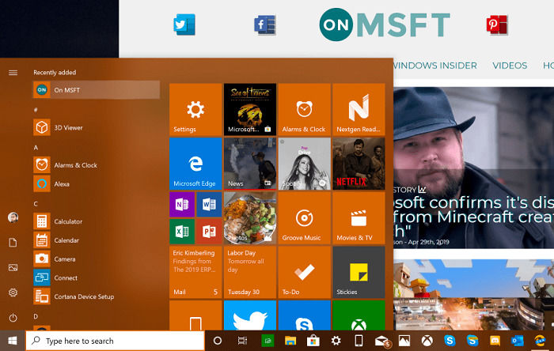554x351 pixels.
Task: Click the Alarms & Clock tile
Action: click(x=304, y=109)
